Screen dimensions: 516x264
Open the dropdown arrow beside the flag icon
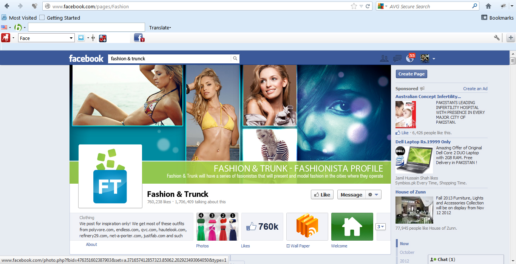[10, 27]
